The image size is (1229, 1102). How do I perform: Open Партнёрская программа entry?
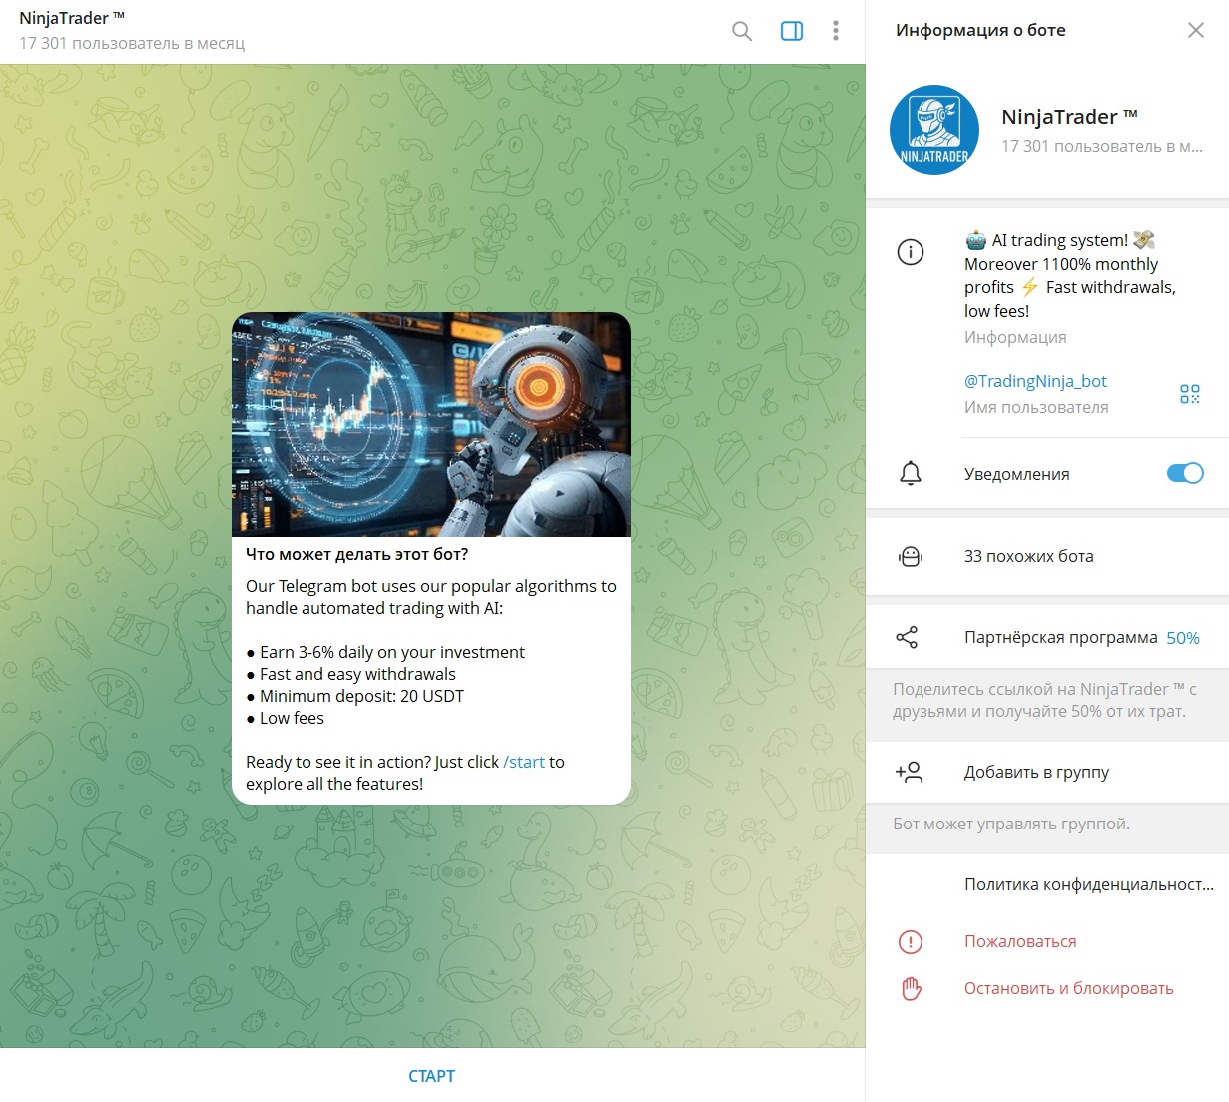point(1047,638)
